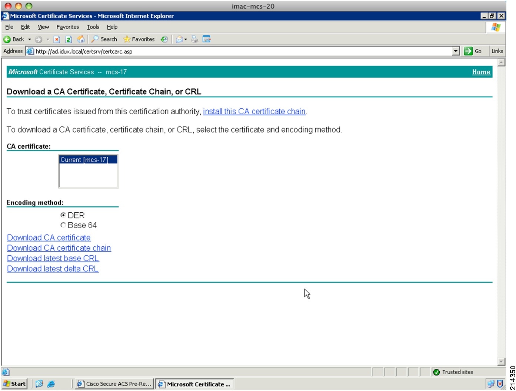Click the Edit page toolbar icon
The image size is (516, 391).
(x=207, y=39)
